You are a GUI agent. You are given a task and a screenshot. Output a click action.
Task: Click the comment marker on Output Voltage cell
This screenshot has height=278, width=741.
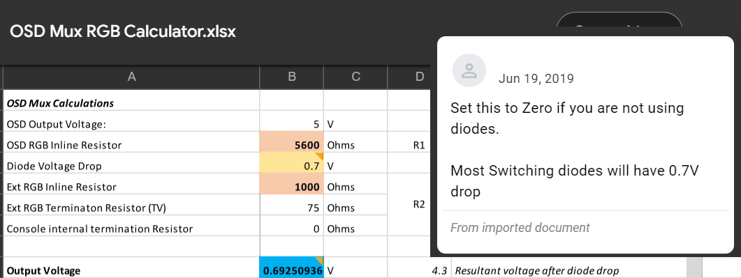pos(320,261)
